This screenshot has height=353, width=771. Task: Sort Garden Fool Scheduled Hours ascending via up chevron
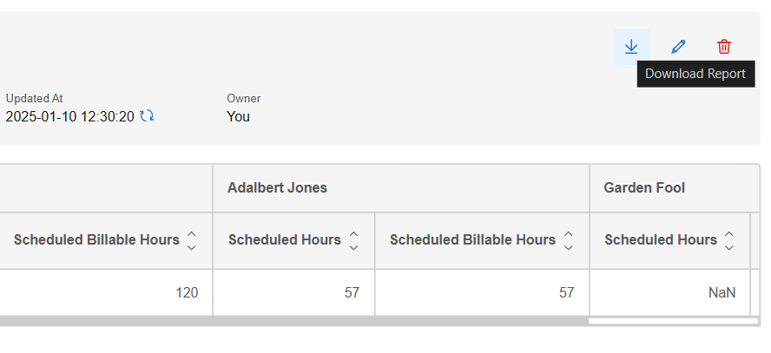[x=729, y=234]
